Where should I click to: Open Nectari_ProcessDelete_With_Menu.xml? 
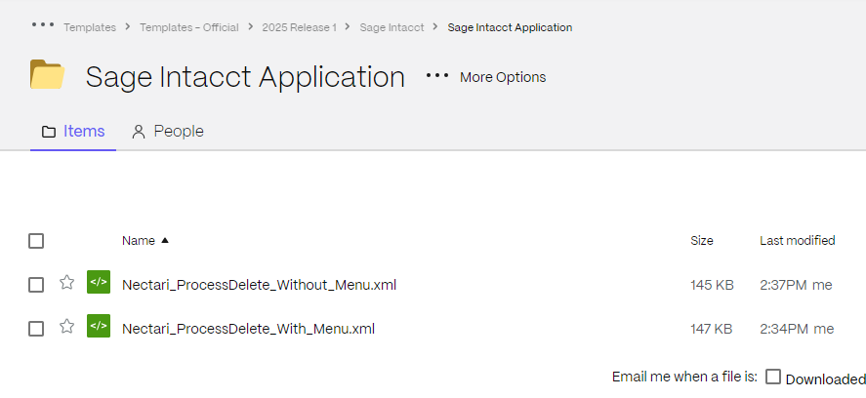[x=248, y=329]
